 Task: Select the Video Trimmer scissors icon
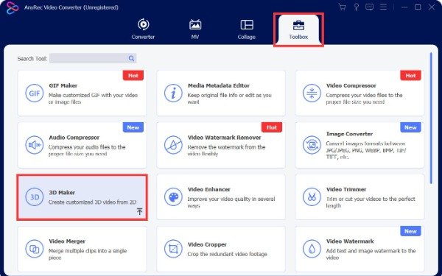[x=312, y=197]
